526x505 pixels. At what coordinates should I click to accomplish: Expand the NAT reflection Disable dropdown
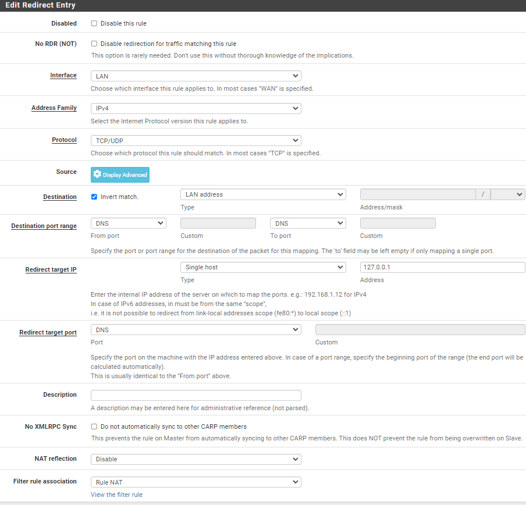[196, 459]
